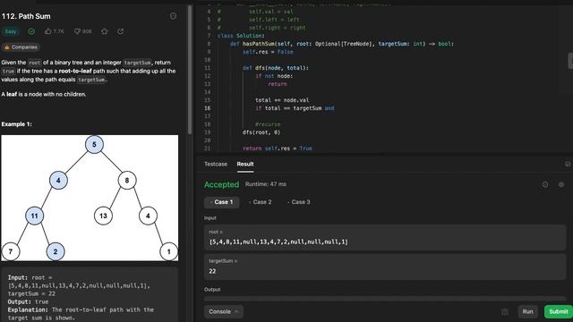This screenshot has height=322, width=573.
Task: Click the thumbs up like icon
Action: coord(47,31)
